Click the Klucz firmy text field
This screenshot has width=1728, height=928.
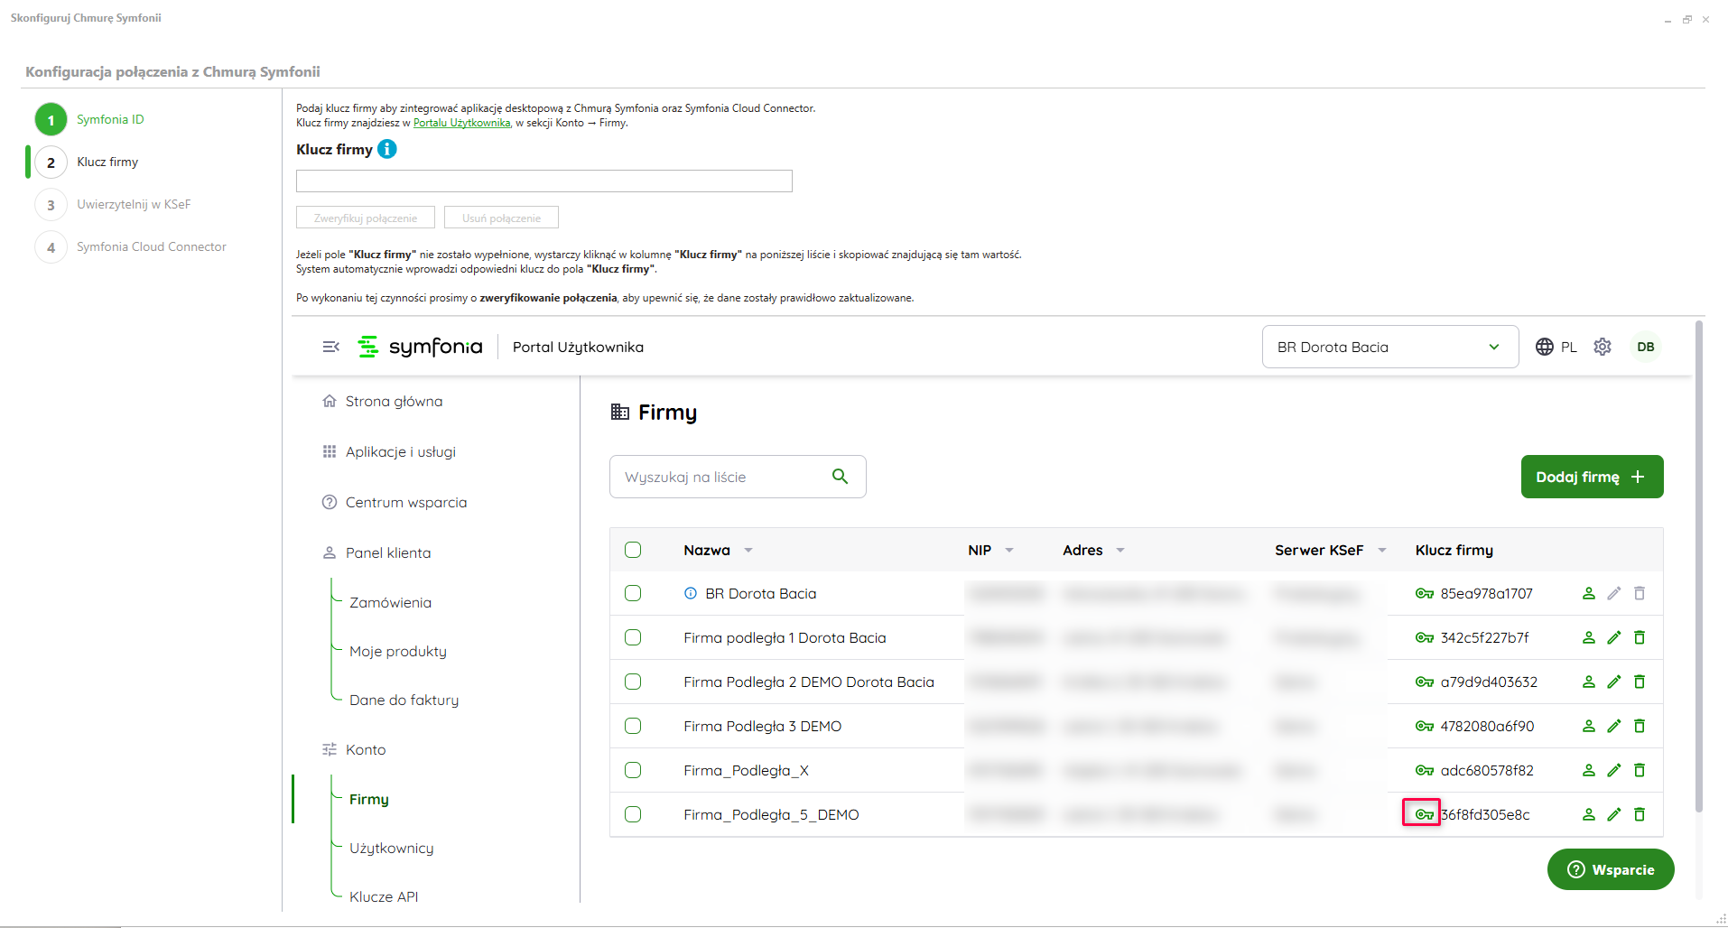click(x=543, y=181)
